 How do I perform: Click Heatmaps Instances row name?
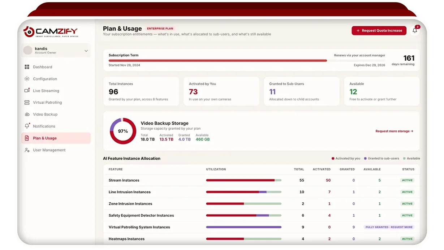126,239
